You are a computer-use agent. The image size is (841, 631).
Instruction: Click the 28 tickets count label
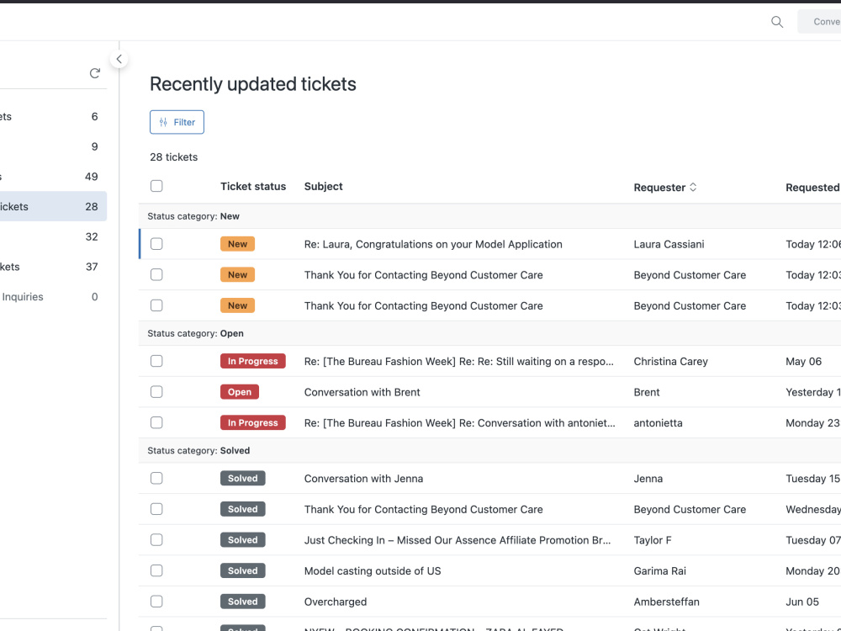pyautogui.click(x=174, y=157)
